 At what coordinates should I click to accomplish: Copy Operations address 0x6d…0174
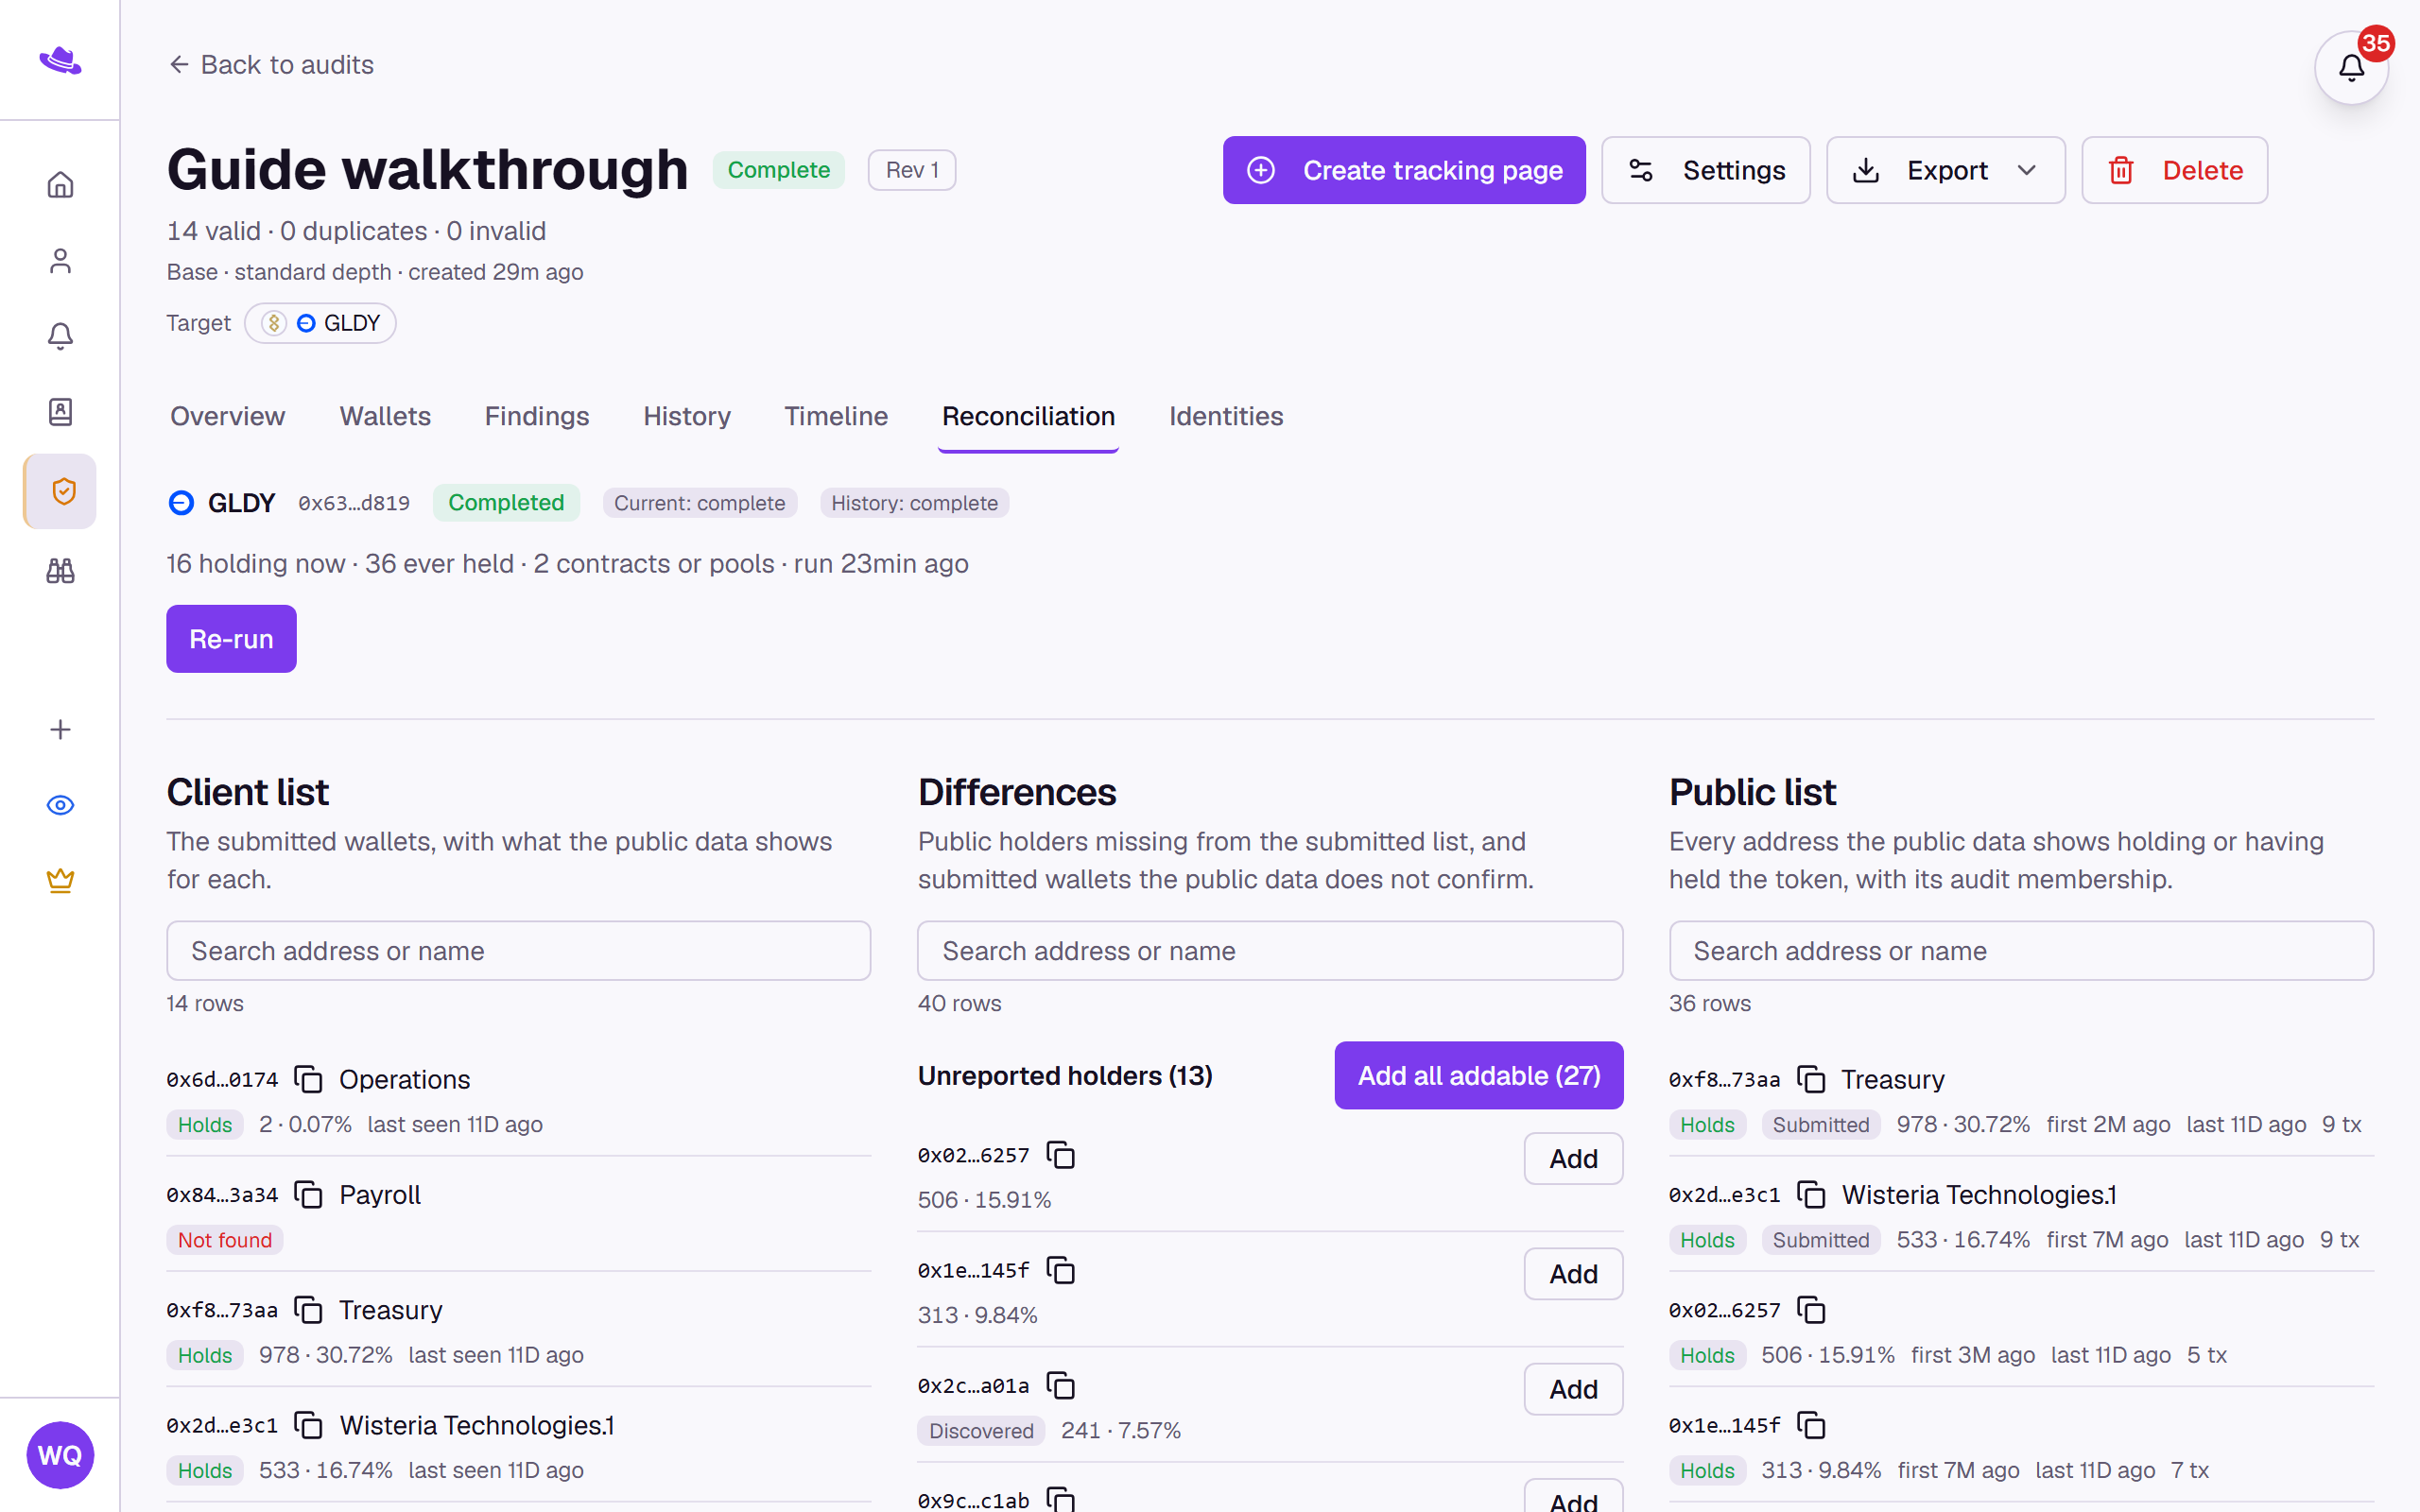coord(308,1080)
